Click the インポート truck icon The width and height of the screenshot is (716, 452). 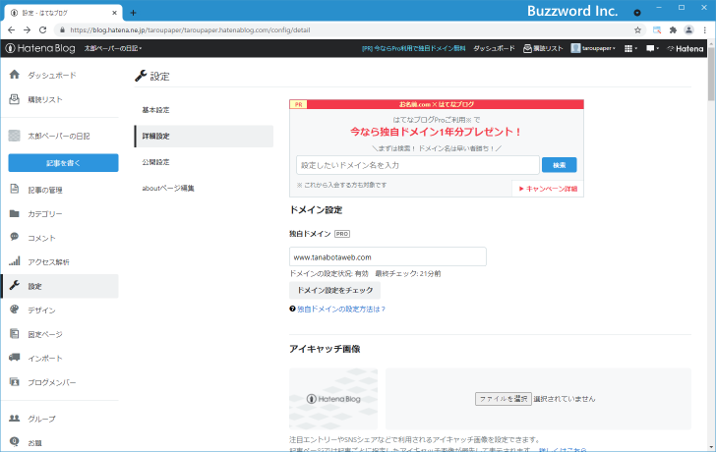coord(15,358)
